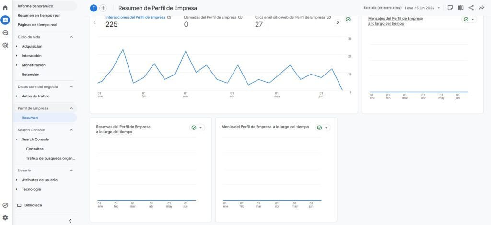Click the checkmark circle icon above the gear

coord(5,205)
